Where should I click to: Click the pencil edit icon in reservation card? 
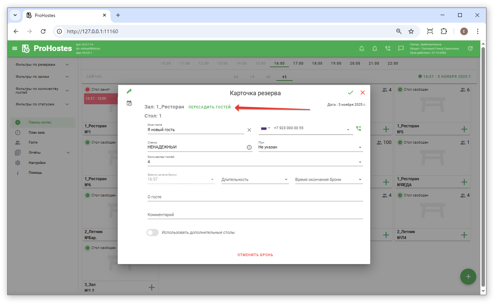(129, 91)
